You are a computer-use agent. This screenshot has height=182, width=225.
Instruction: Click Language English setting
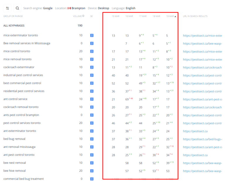123,8
